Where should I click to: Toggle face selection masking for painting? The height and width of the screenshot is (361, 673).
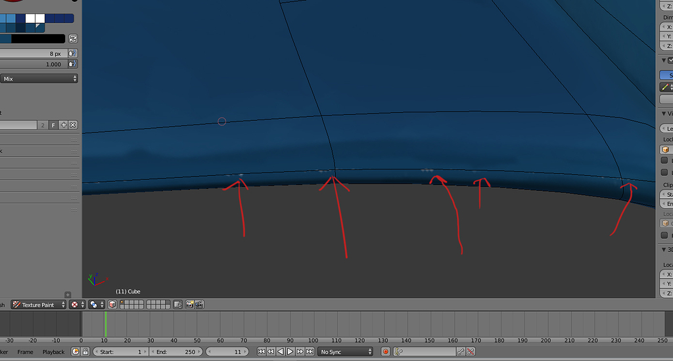click(112, 305)
